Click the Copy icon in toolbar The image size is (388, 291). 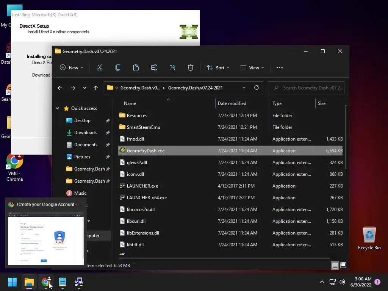118,67
